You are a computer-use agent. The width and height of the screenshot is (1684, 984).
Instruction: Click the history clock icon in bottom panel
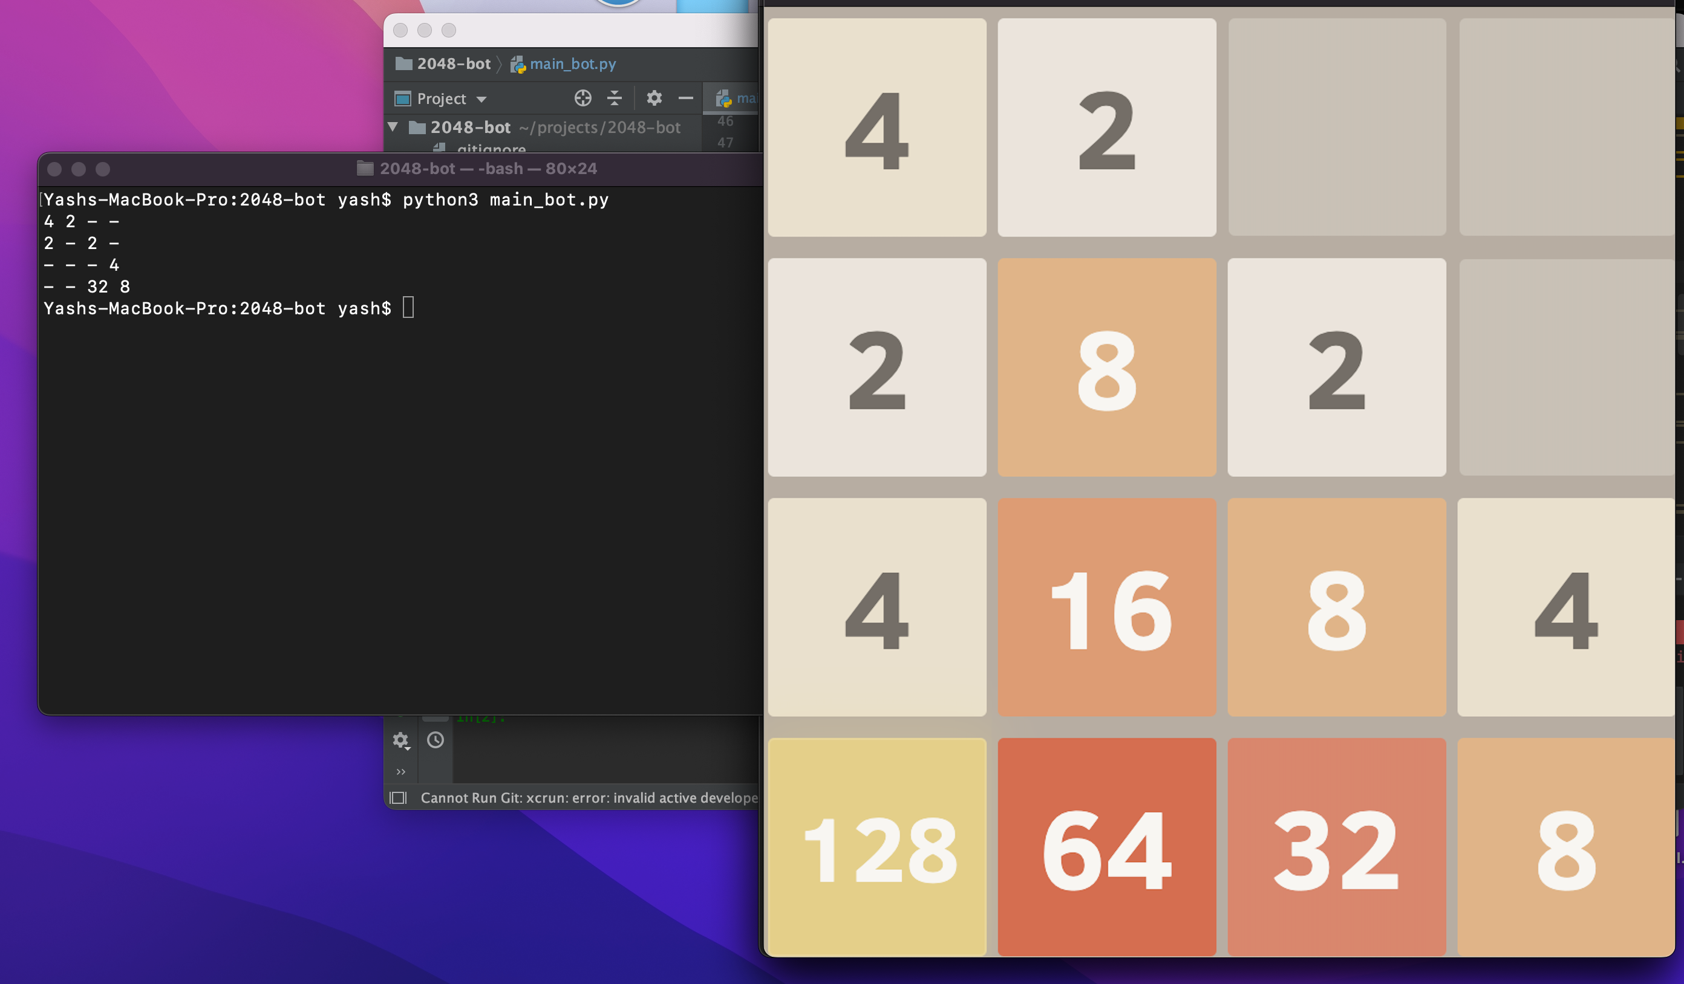[436, 740]
